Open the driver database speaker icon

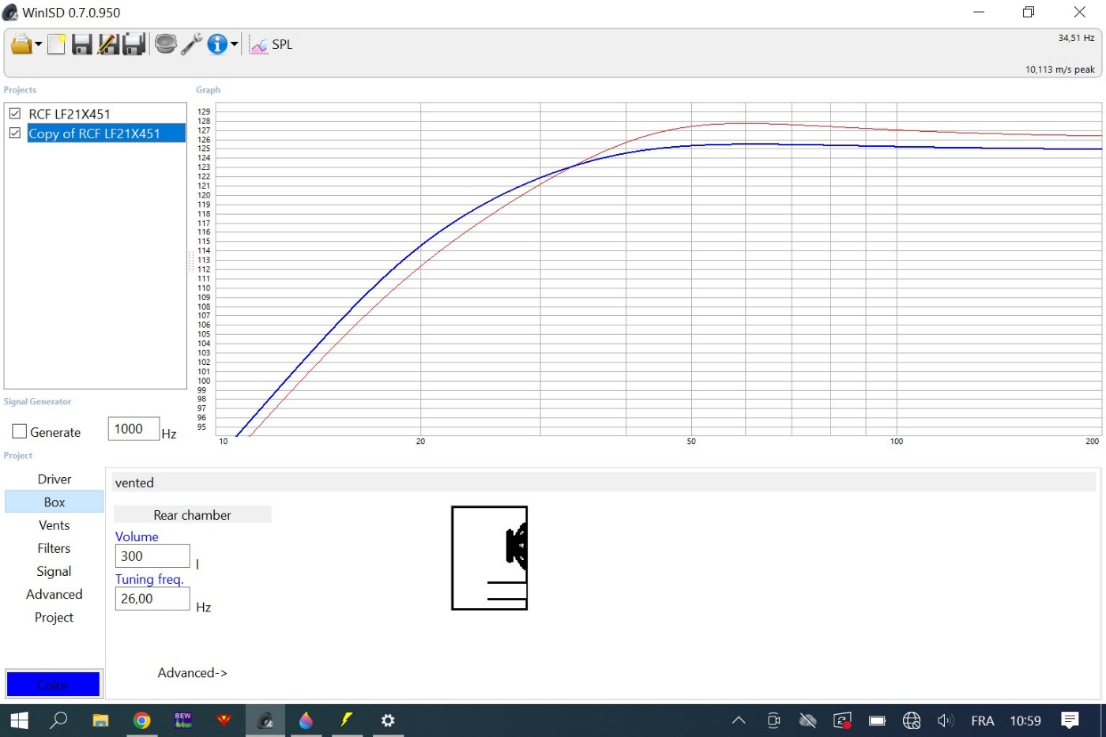[165, 44]
